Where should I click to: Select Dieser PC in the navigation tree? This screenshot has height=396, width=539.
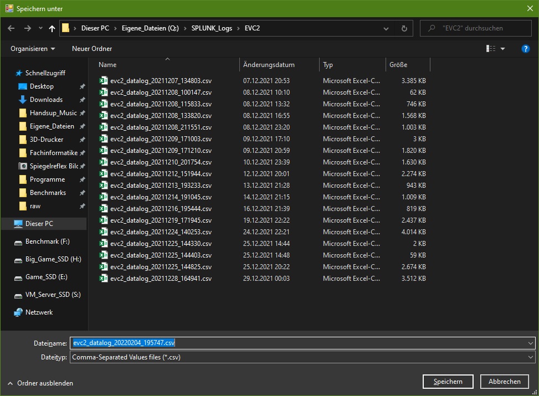coord(39,224)
